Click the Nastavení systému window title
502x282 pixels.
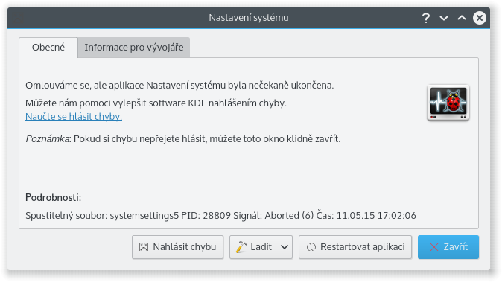[x=249, y=18]
